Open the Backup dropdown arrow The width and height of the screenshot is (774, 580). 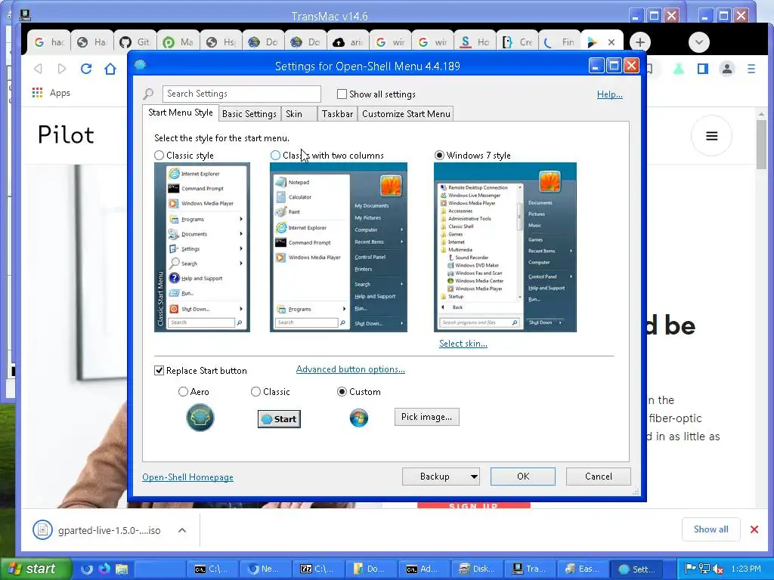click(474, 477)
